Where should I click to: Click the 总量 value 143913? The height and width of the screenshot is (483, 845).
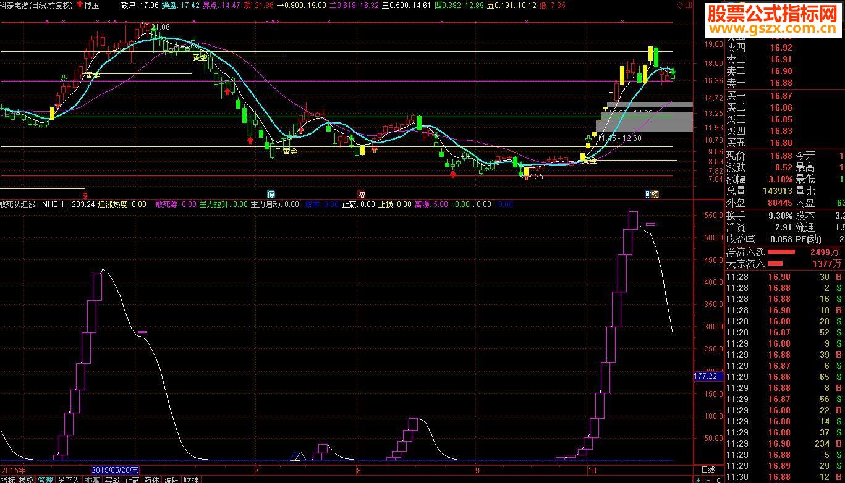point(776,191)
